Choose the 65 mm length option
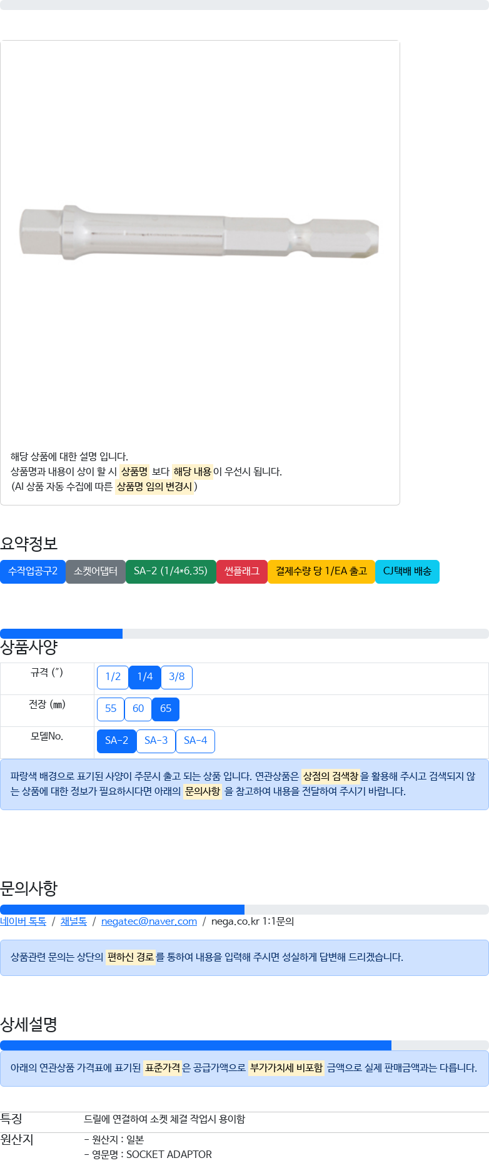This screenshot has height=1163, width=489. [x=166, y=709]
